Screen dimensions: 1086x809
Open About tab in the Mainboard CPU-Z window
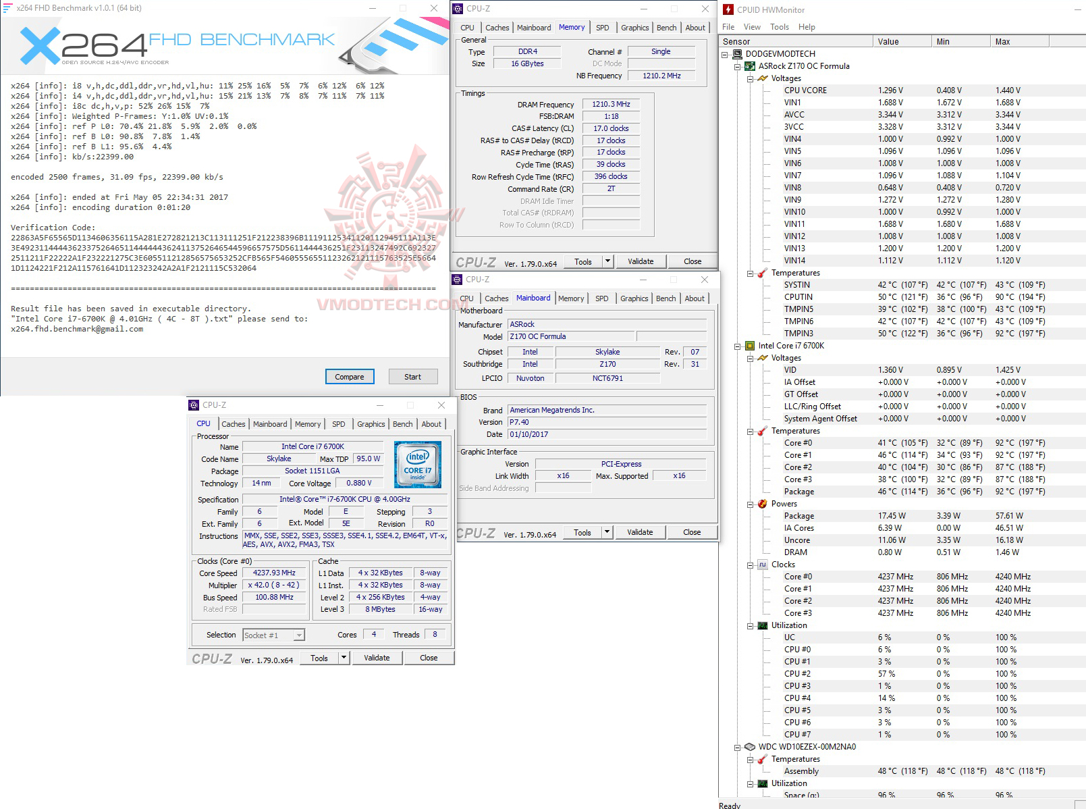(x=695, y=298)
